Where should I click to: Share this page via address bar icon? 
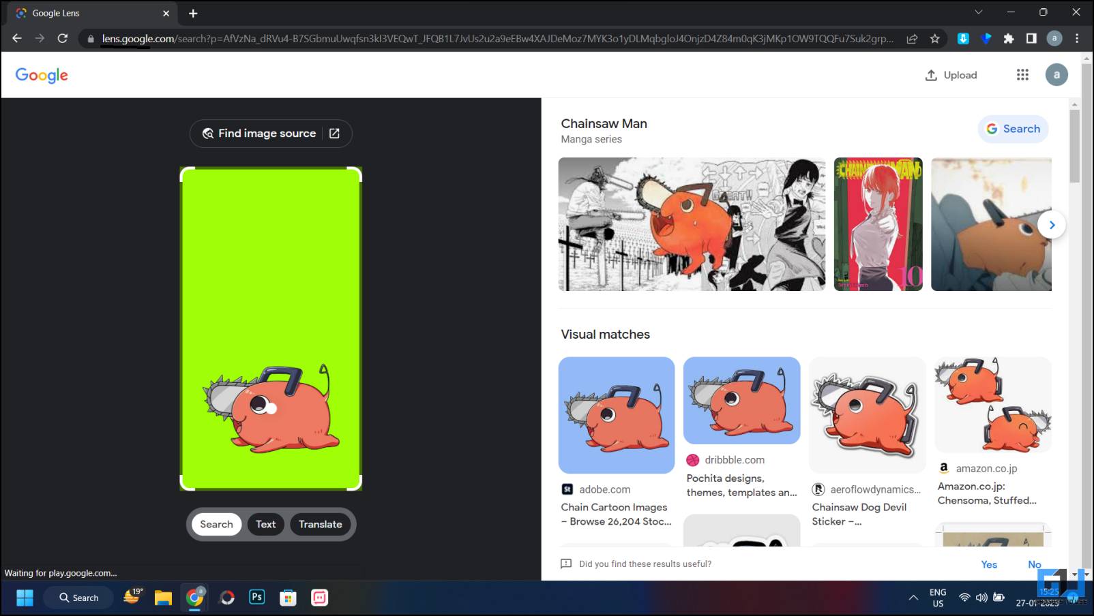(x=912, y=39)
